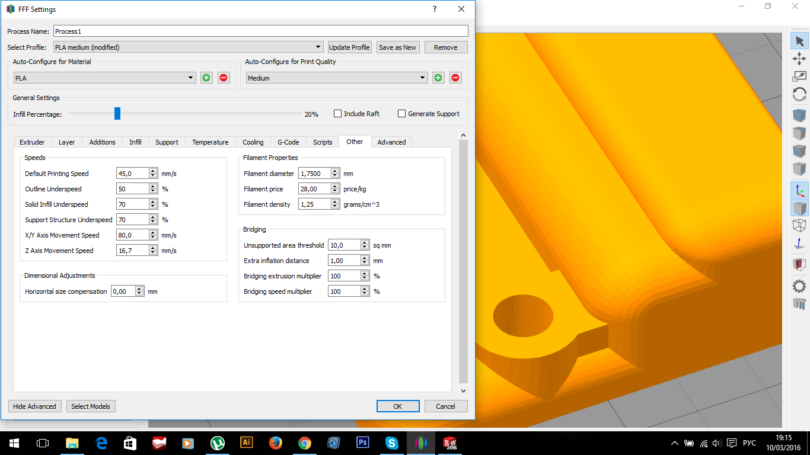The height and width of the screenshot is (455, 810).
Task: Select the arrow selection tool
Action: [x=799, y=41]
